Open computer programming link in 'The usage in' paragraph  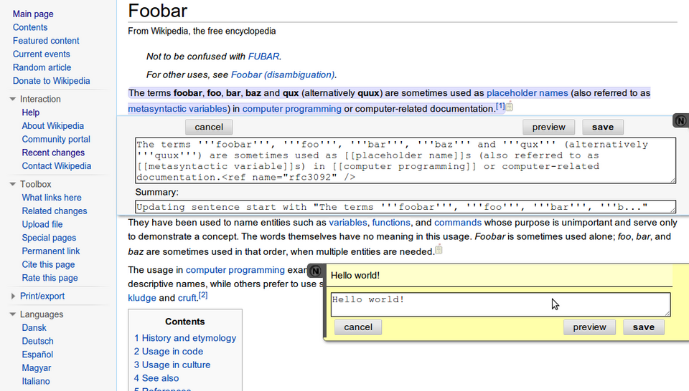pyautogui.click(x=235, y=270)
